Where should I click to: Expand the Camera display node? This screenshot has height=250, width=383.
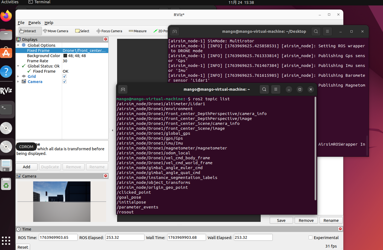pos(18,82)
